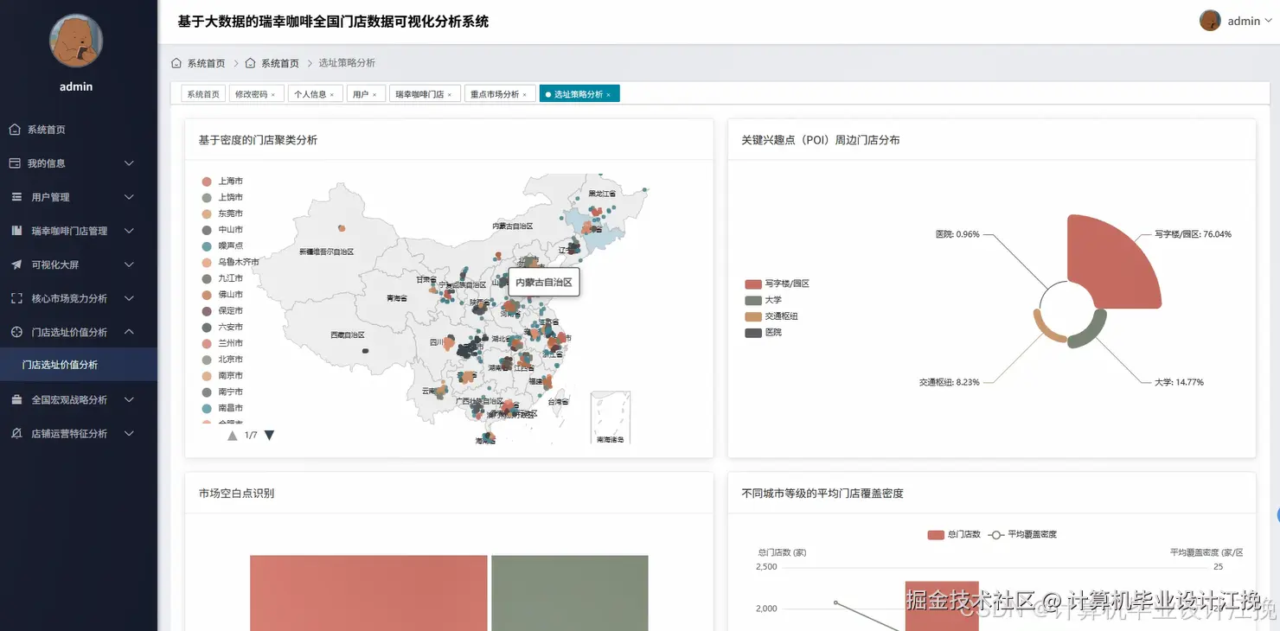Click the bear avatar in the sidebar
Viewport: 1280px width, 631px height.
pyautogui.click(x=76, y=41)
